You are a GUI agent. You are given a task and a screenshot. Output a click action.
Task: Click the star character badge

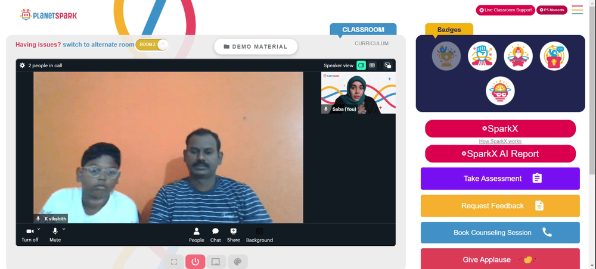(x=518, y=56)
